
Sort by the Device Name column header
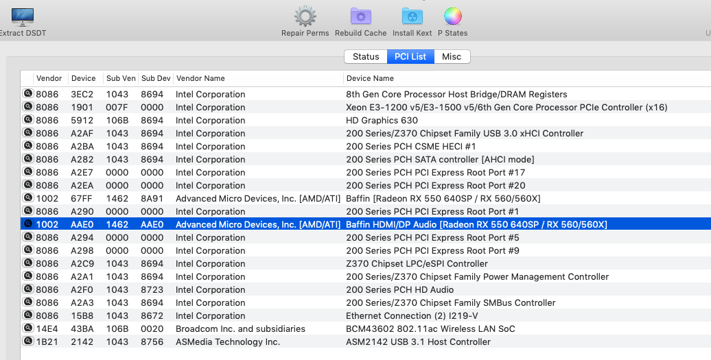point(370,78)
